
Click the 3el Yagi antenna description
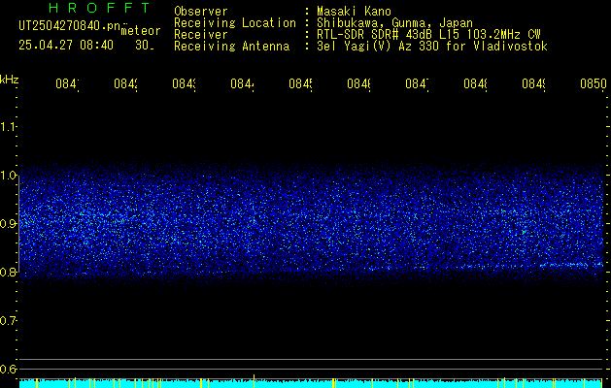click(432, 47)
